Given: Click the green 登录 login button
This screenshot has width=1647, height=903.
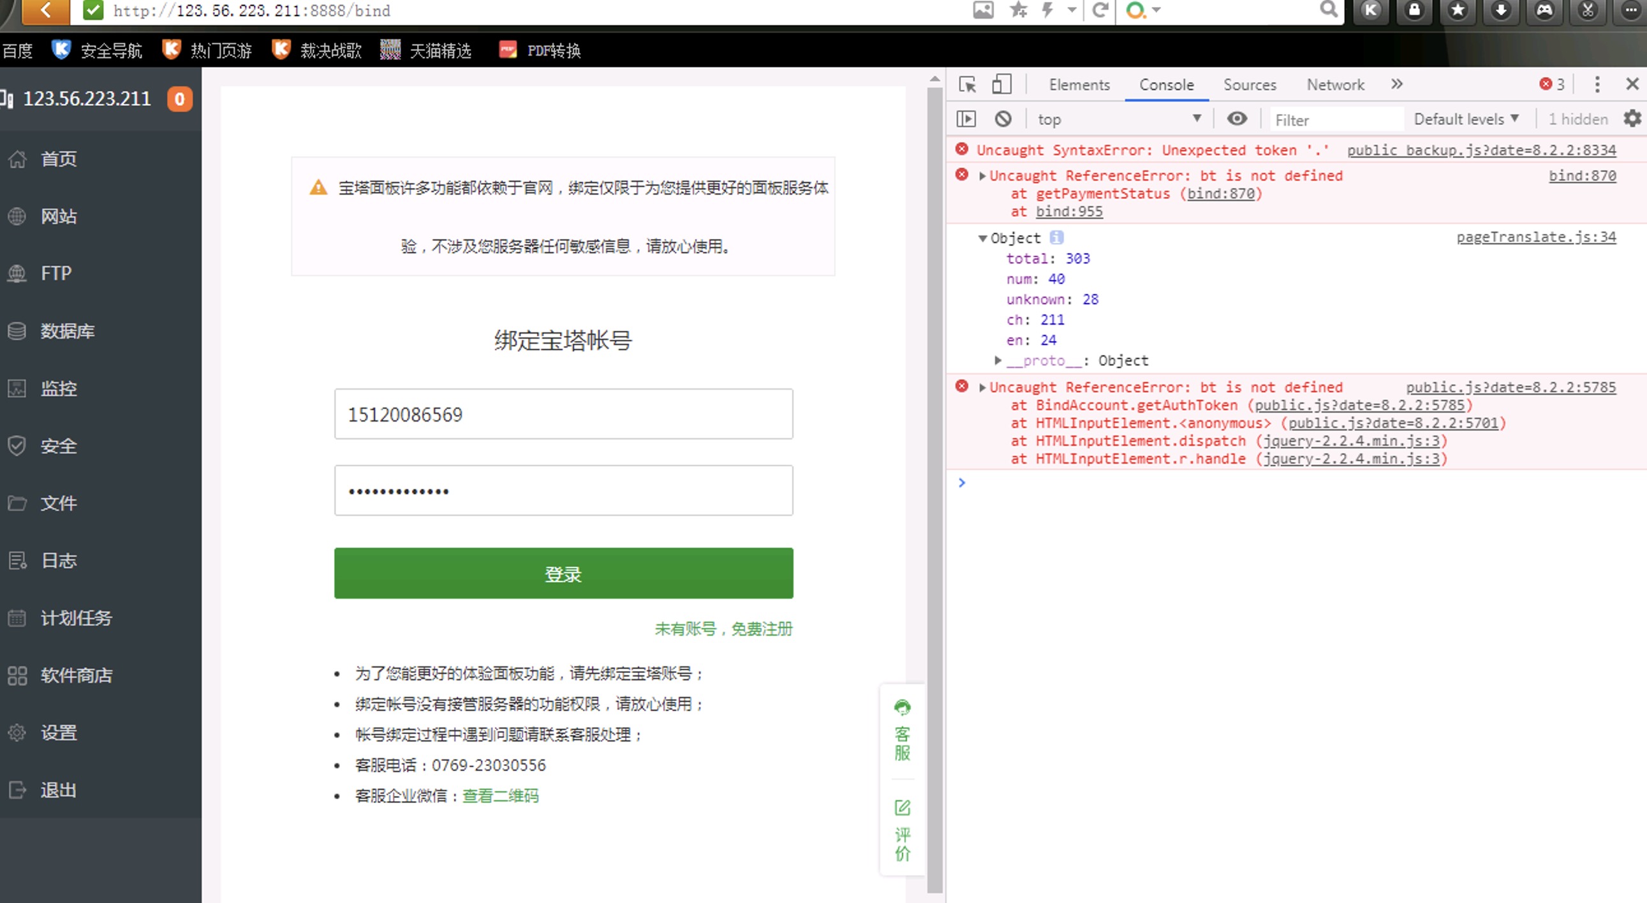Looking at the screenshot, I should tap(563, 573).
